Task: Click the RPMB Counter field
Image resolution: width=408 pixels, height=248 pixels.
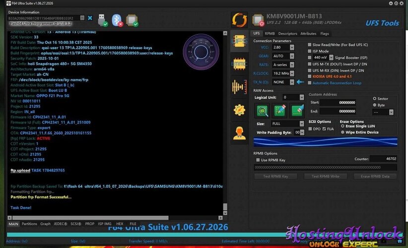Action: pos(384,159)
